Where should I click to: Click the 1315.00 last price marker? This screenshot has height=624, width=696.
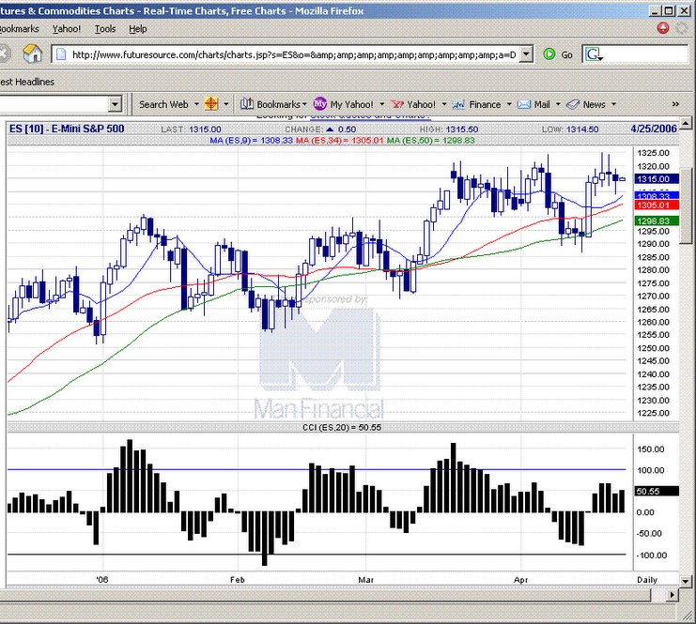pos(657,178)
